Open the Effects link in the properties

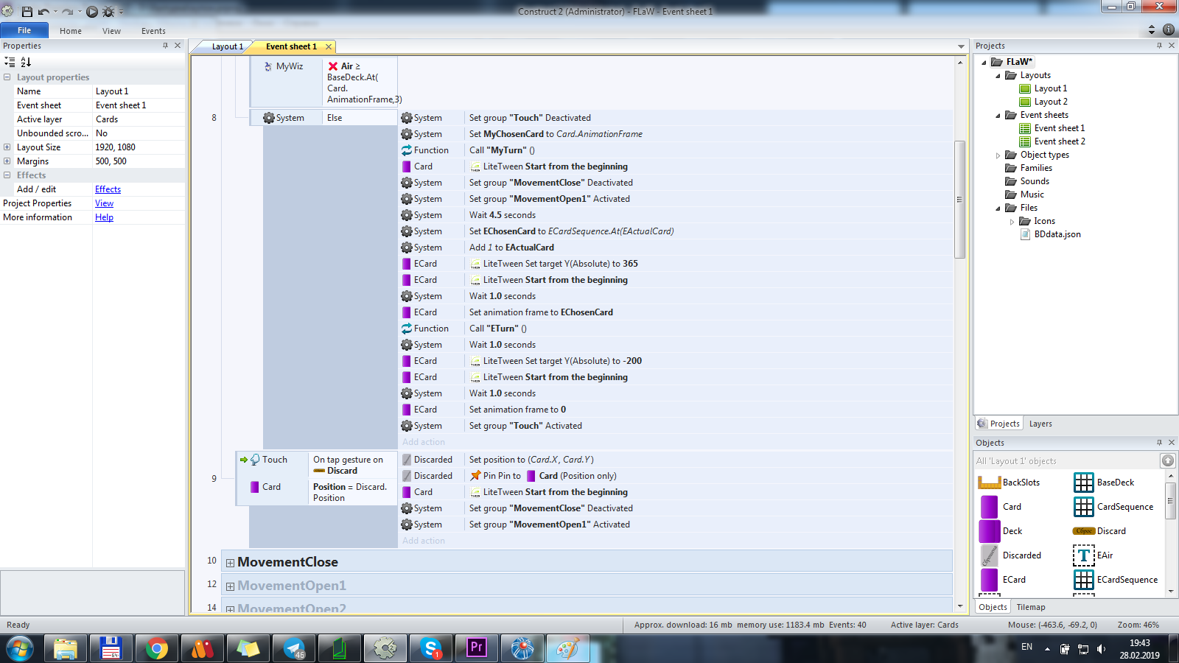[108, 189]
